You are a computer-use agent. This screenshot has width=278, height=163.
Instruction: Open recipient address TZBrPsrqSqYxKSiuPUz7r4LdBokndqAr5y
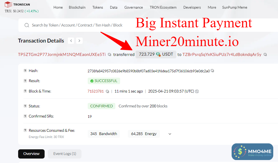(x=222, y=54)
